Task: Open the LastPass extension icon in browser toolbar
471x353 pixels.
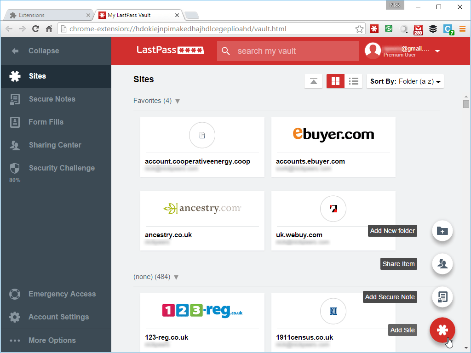Action: point(374,28)
